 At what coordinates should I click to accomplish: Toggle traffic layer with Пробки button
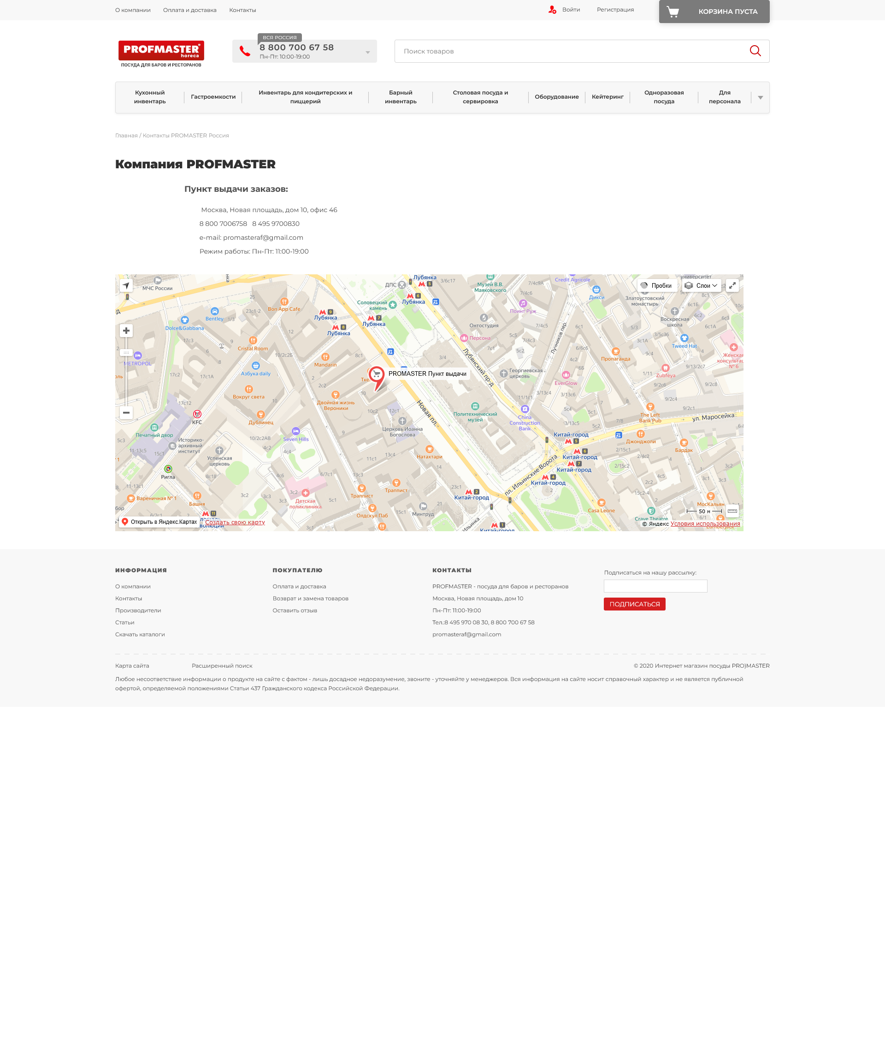pyautogui.click(x=657, y=285)
